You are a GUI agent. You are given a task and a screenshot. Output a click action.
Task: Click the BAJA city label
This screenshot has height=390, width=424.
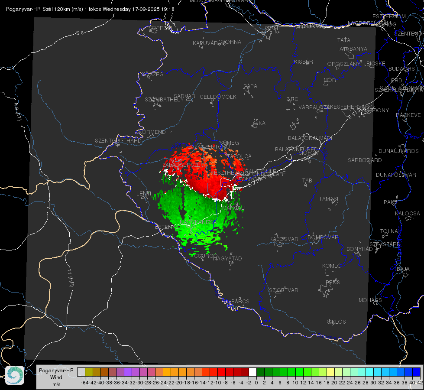pyautogui.click(x=403, y=269)
